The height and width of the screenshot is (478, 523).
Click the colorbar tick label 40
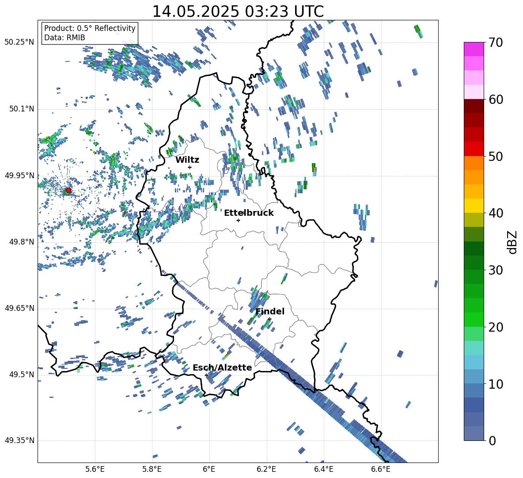point(496,213)
